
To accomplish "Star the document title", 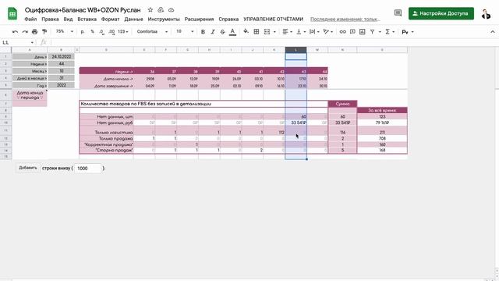I will click(150, 10).
